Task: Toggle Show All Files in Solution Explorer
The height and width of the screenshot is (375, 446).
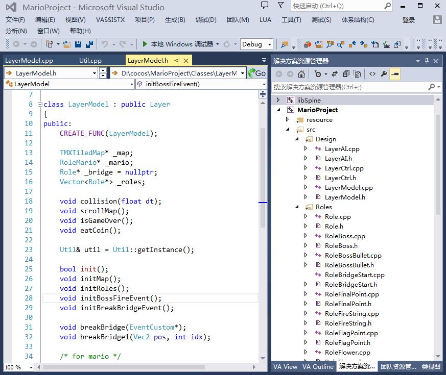Action: click(357, 74)
